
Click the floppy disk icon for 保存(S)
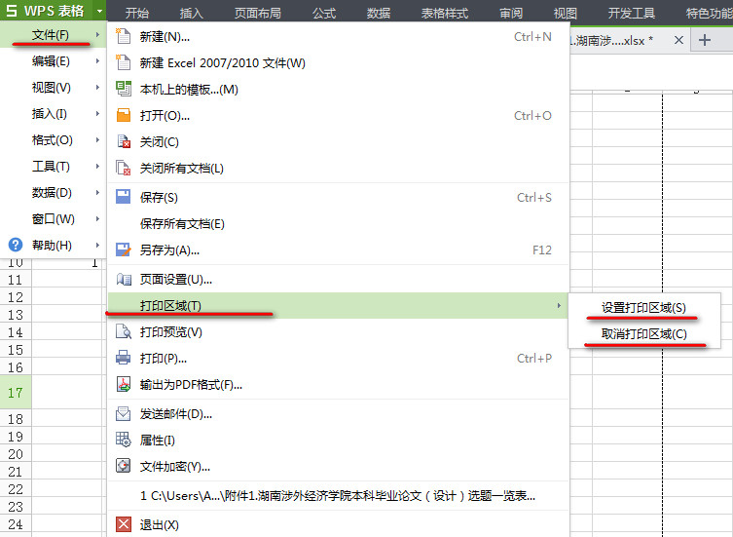tap(124, 197)
